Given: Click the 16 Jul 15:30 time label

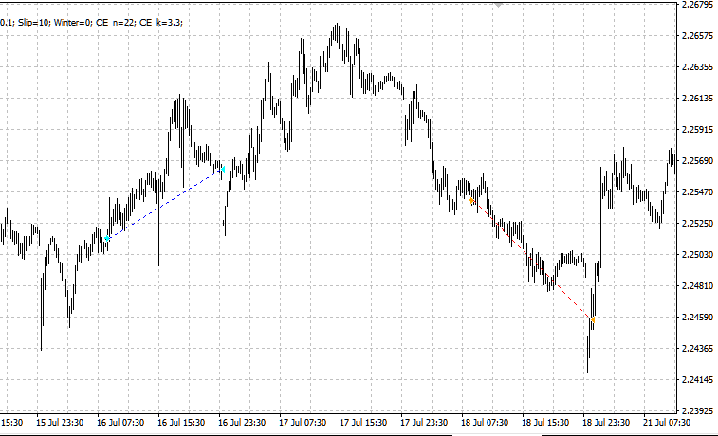Looking at the screenshot, I should pos(181,423).
